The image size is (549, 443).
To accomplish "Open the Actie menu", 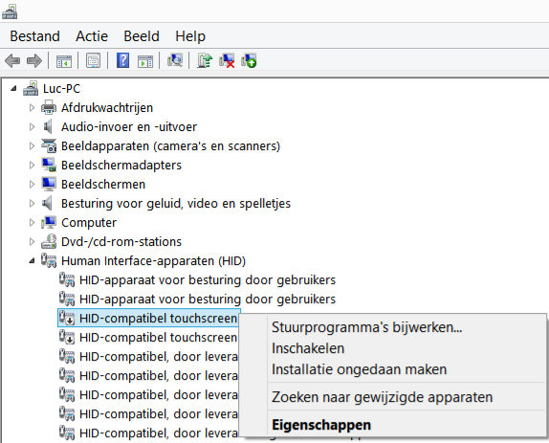I will click(92, 36).
